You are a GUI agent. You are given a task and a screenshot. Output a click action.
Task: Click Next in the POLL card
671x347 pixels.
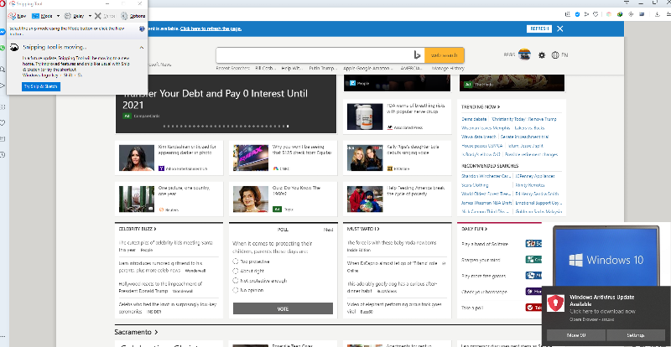pos(328,230)
